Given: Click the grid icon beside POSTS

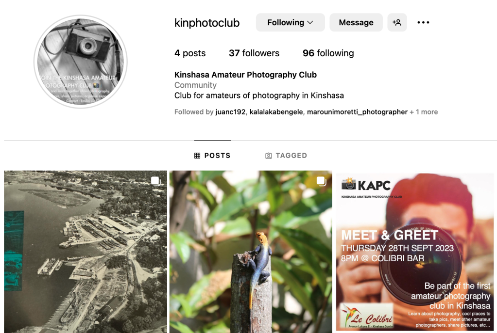Looking at the screenshot, I should [x=197, y=156].
